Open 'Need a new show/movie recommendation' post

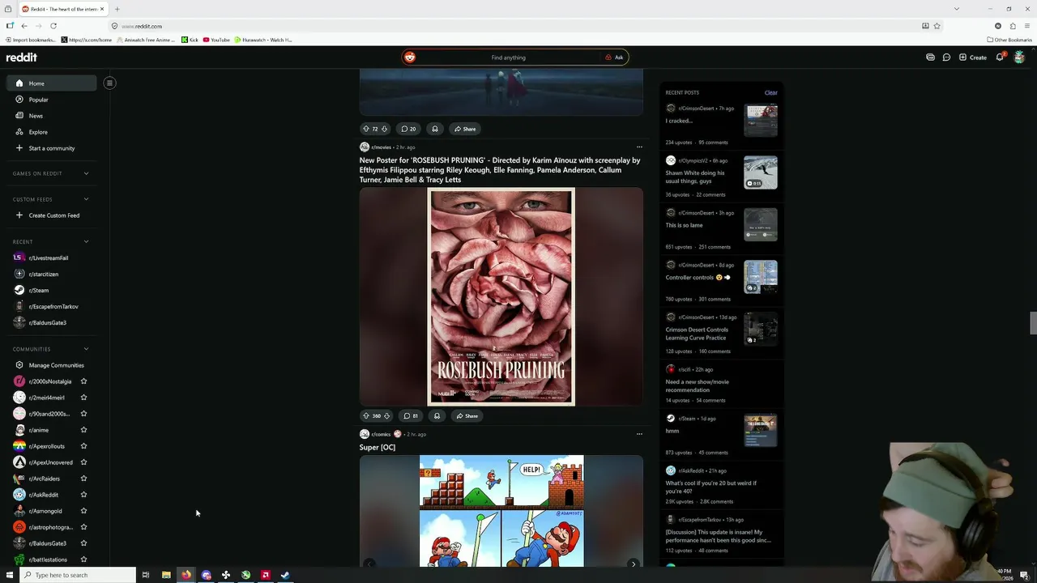point(698,385)
